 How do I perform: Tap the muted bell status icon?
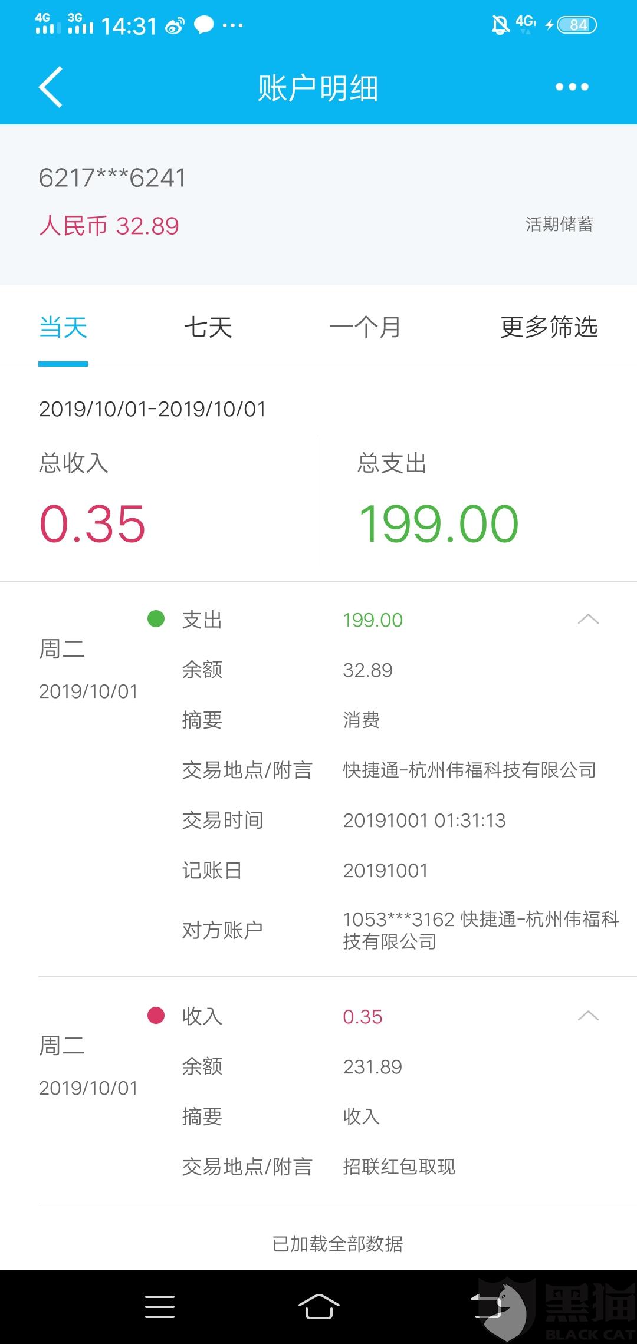coord(500,25)
